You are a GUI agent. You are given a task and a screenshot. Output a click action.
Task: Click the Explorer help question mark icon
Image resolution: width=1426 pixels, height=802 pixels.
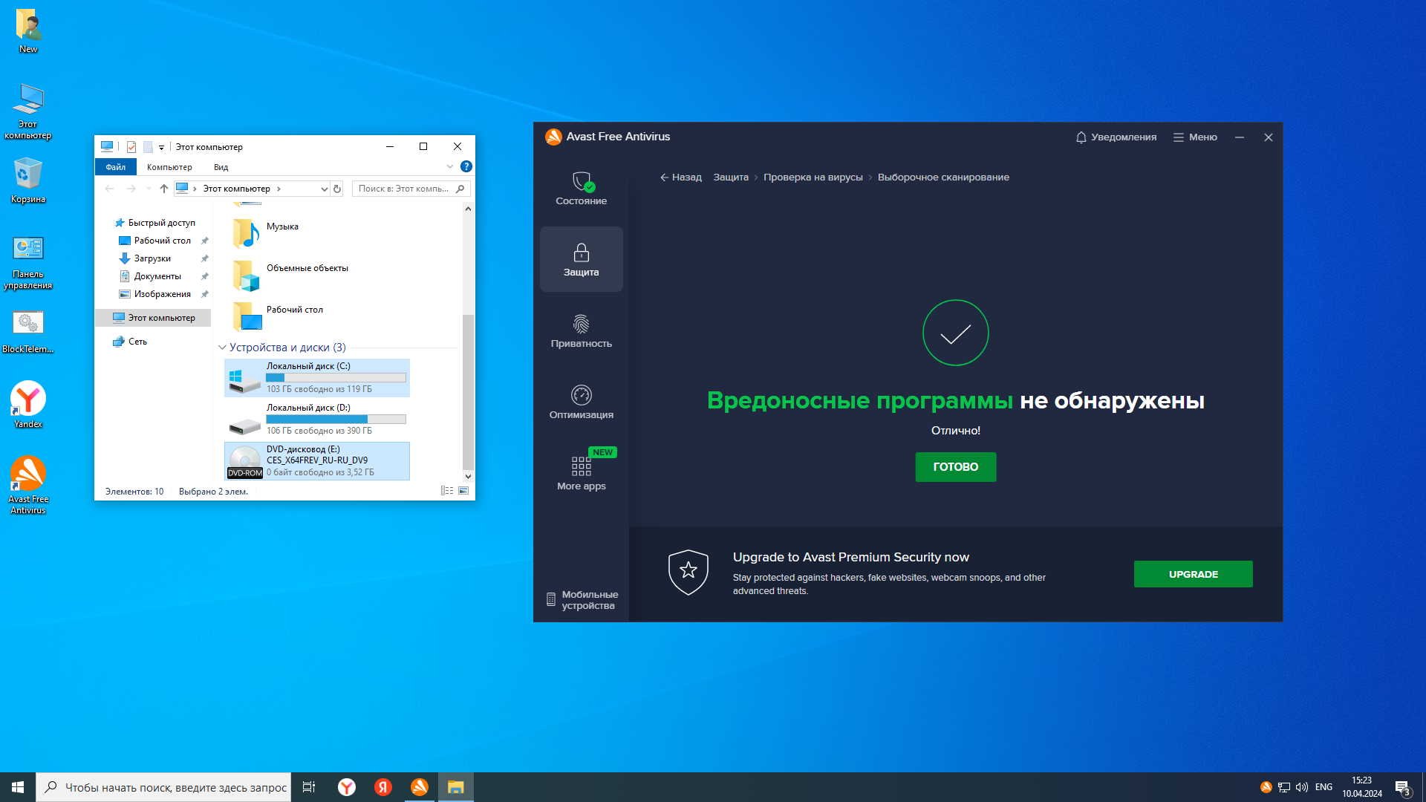(466, 166)
